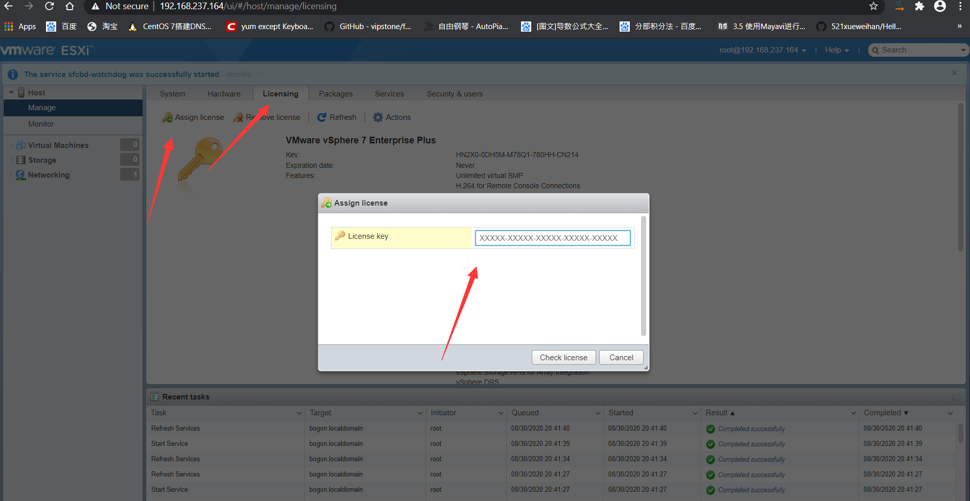Image resolution: width=970 pixels, height=501 pixels.
Task: Switch to the Licensing tab
Action: [280, 94]
